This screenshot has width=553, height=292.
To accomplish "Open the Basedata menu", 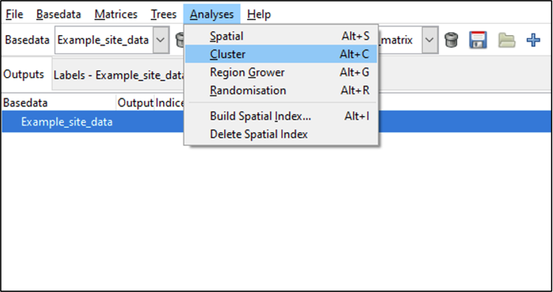I will [x=58, y=14].
